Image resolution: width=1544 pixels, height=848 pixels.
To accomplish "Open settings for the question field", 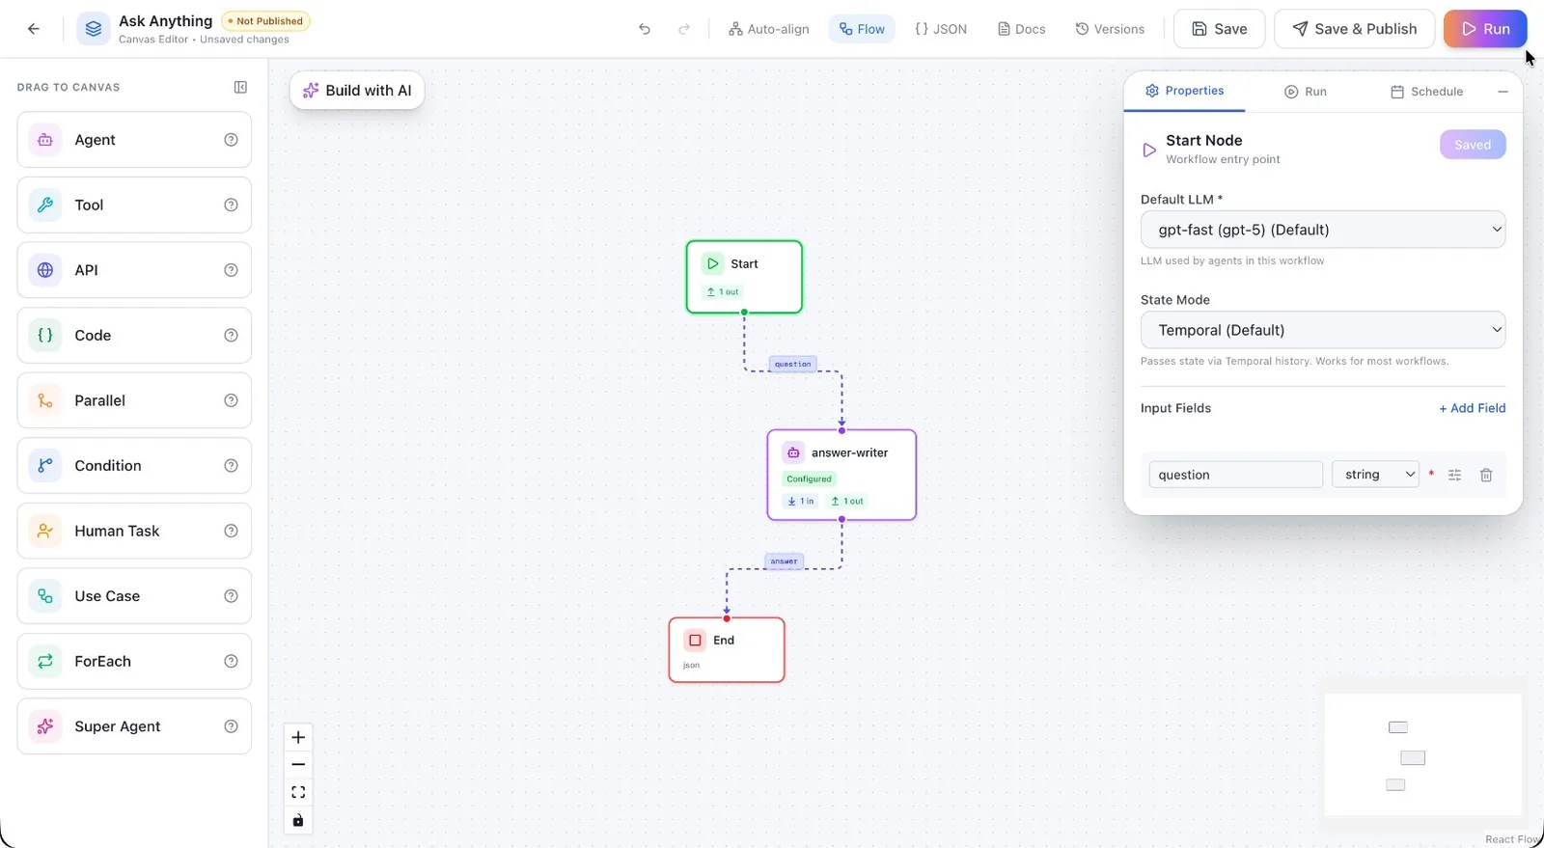I will [x=1455, y=475].
